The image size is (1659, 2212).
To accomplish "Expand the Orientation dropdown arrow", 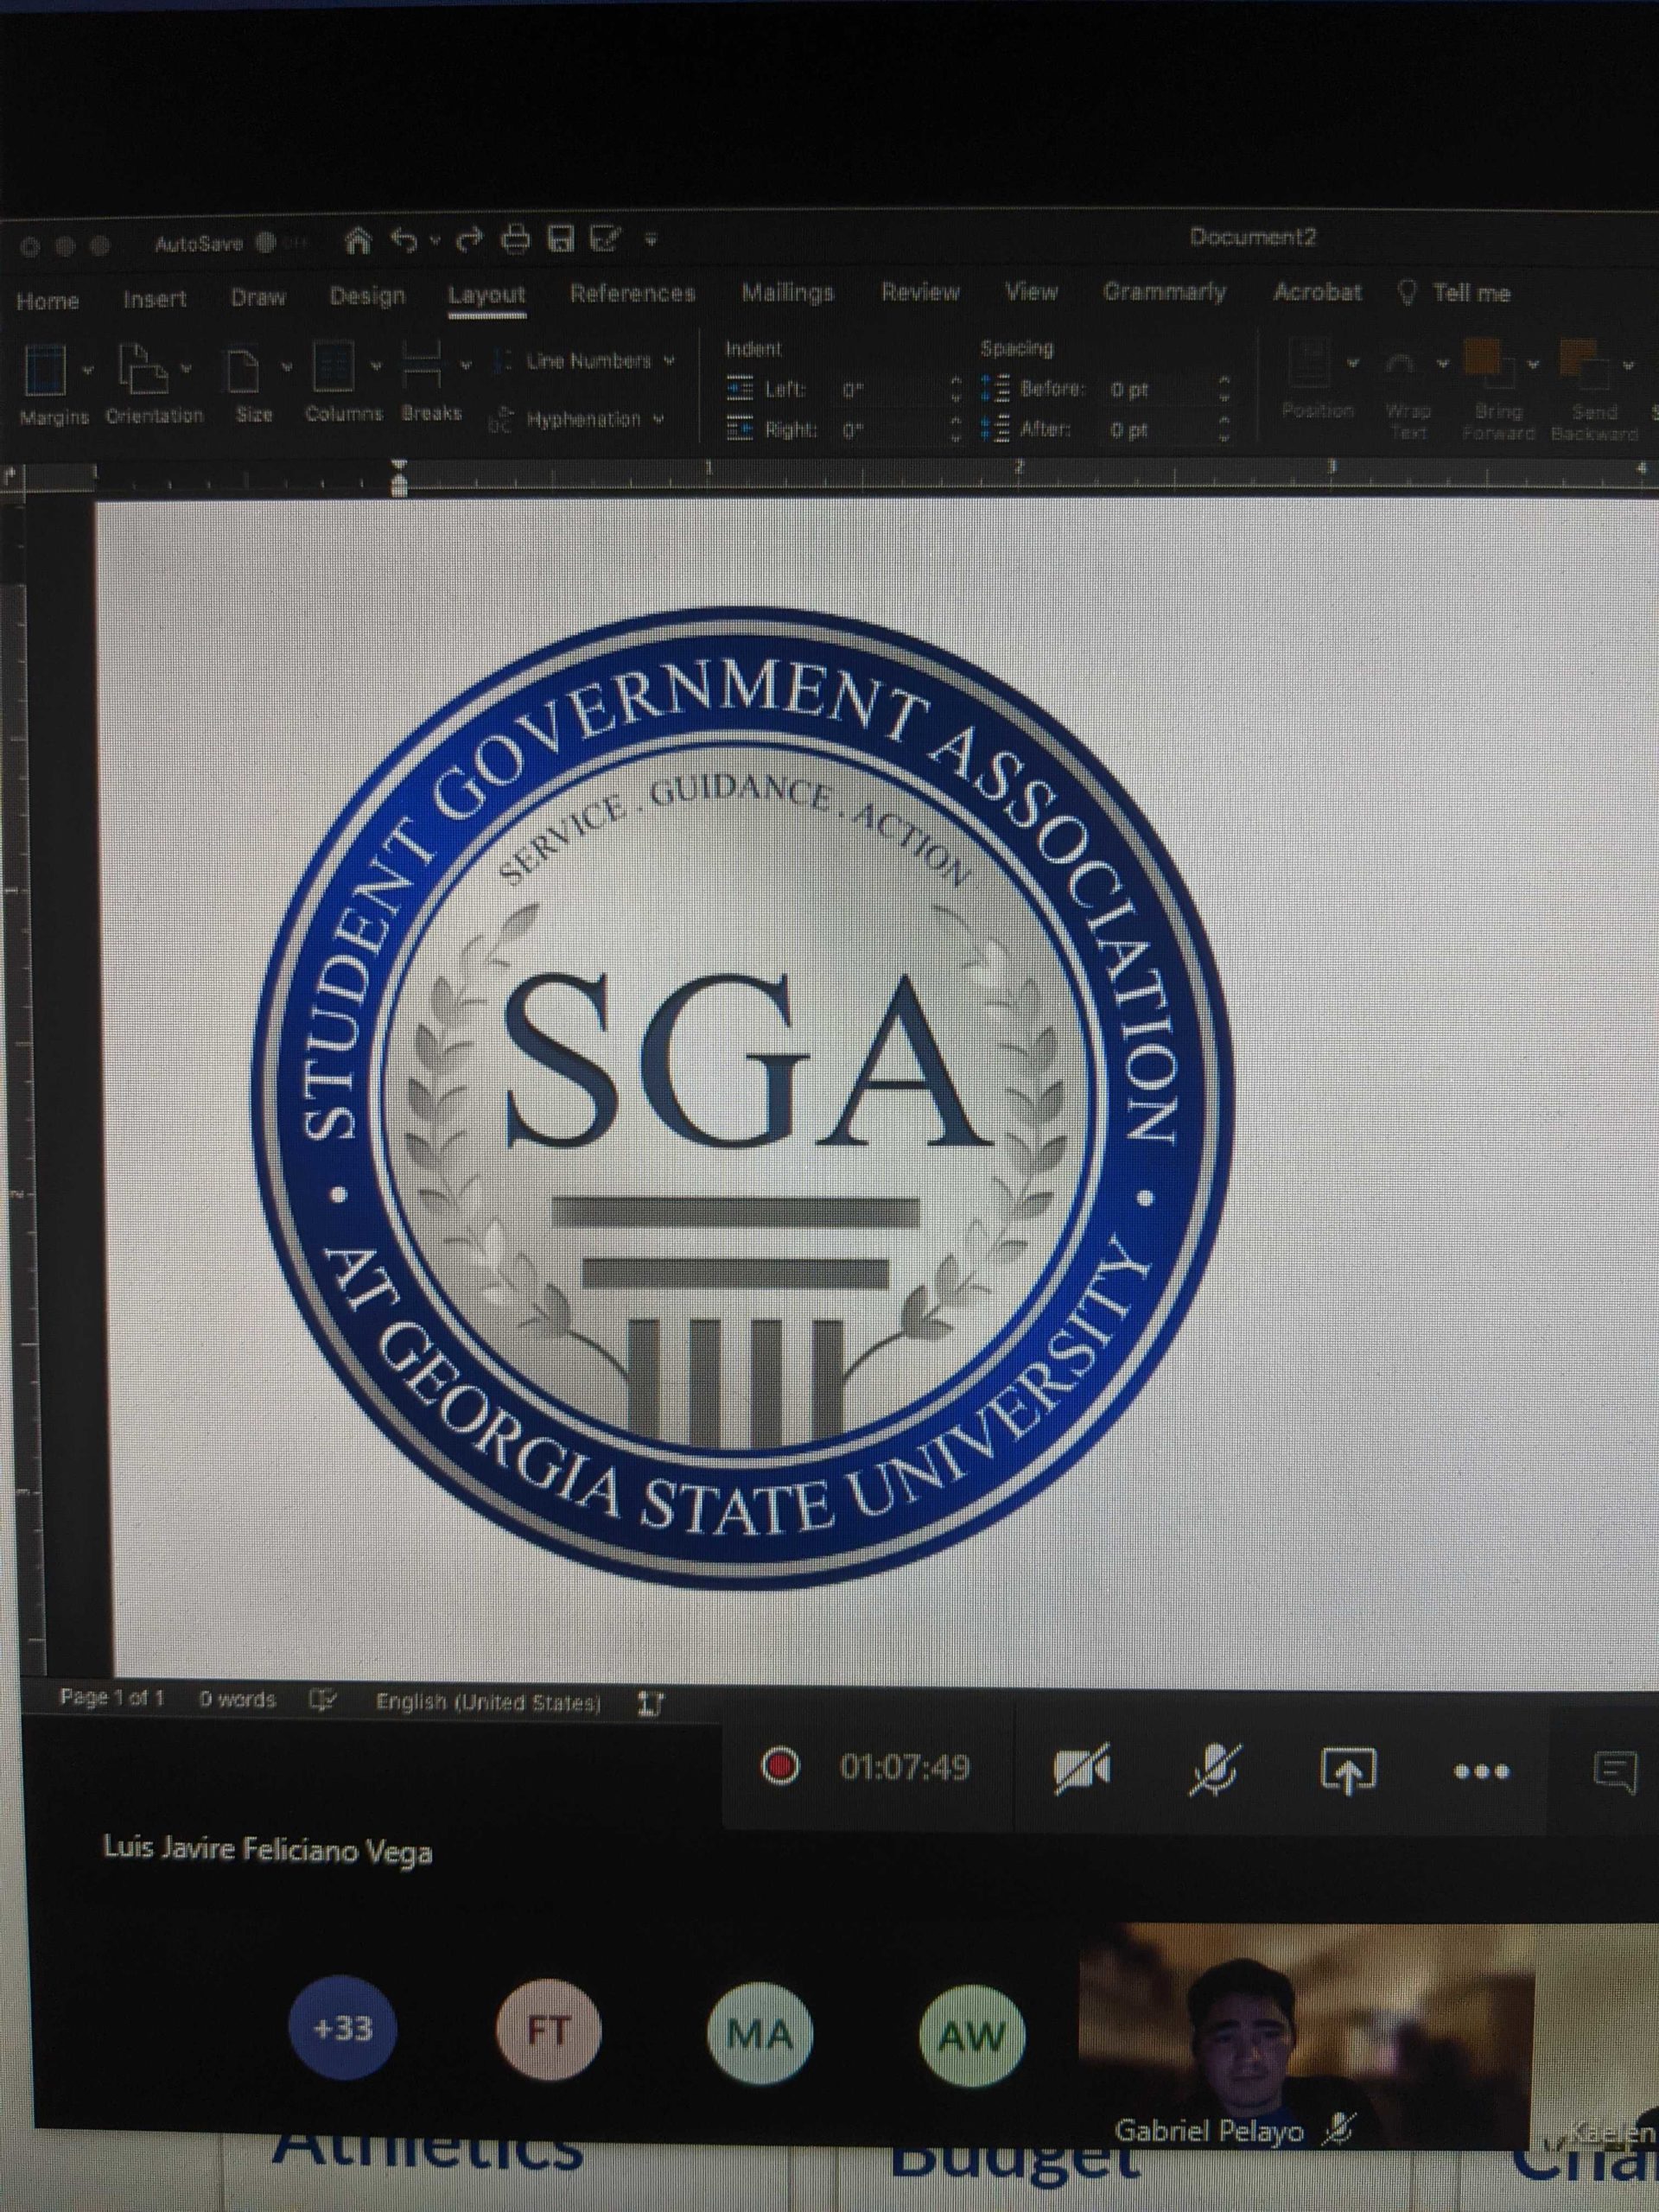I will click(187, 370).
